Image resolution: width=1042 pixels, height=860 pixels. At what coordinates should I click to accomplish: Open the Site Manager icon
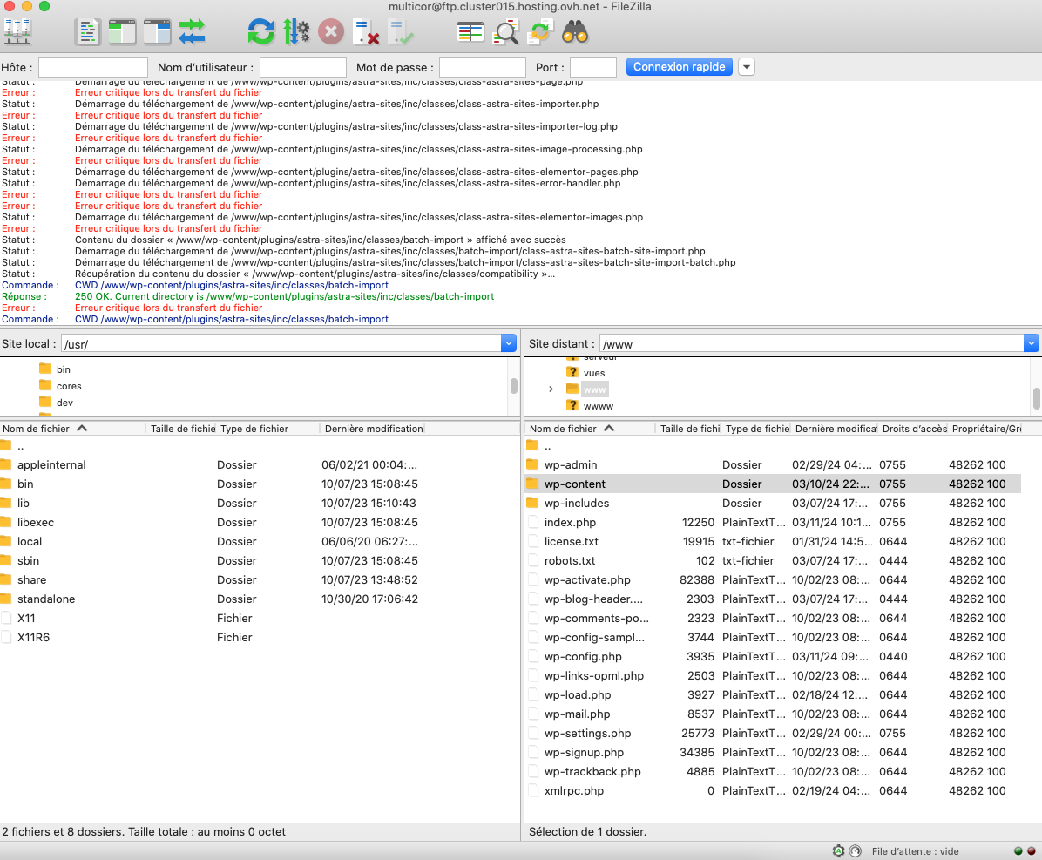point(17,32)
